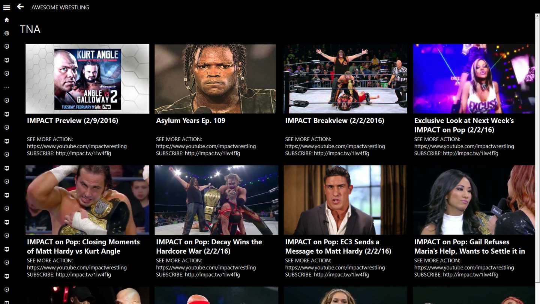Open Closing Moments of Matt Hardy thumbnail
The width and height of the screenshot is (540, 304).
[x=87, y=200]
